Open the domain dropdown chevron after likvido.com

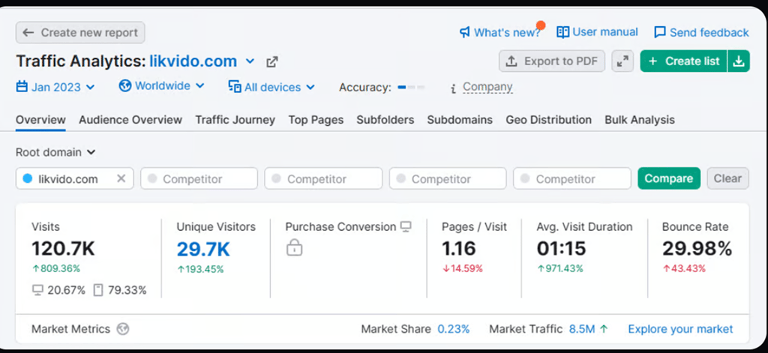(250, 61)
